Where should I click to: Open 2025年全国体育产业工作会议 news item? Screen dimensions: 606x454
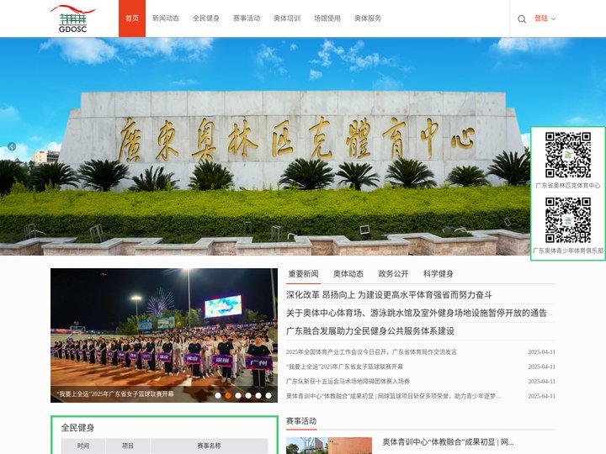[371, 352]
